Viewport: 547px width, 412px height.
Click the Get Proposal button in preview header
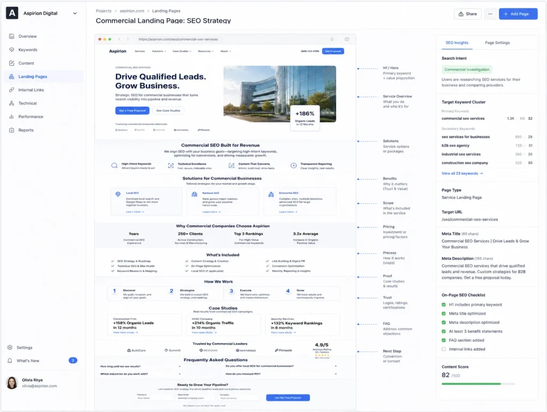point(333,51)
